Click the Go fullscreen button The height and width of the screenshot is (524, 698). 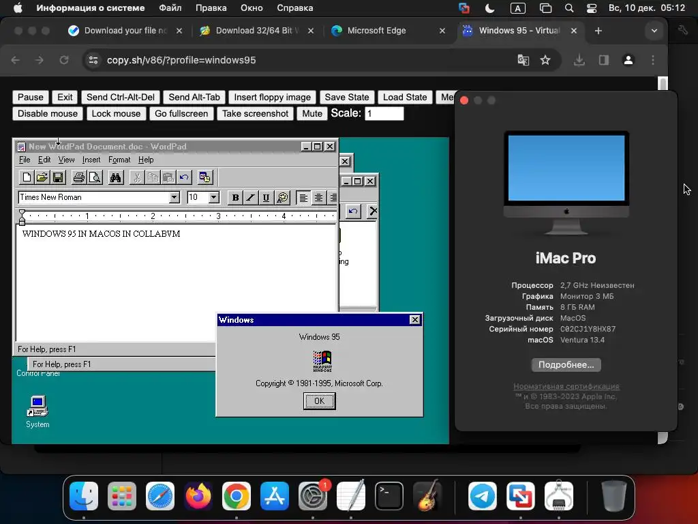(x=181, y=114)
